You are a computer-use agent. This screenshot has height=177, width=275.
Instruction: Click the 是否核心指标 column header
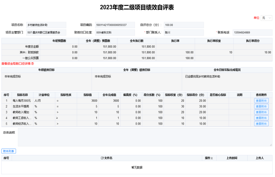(218, 95)
